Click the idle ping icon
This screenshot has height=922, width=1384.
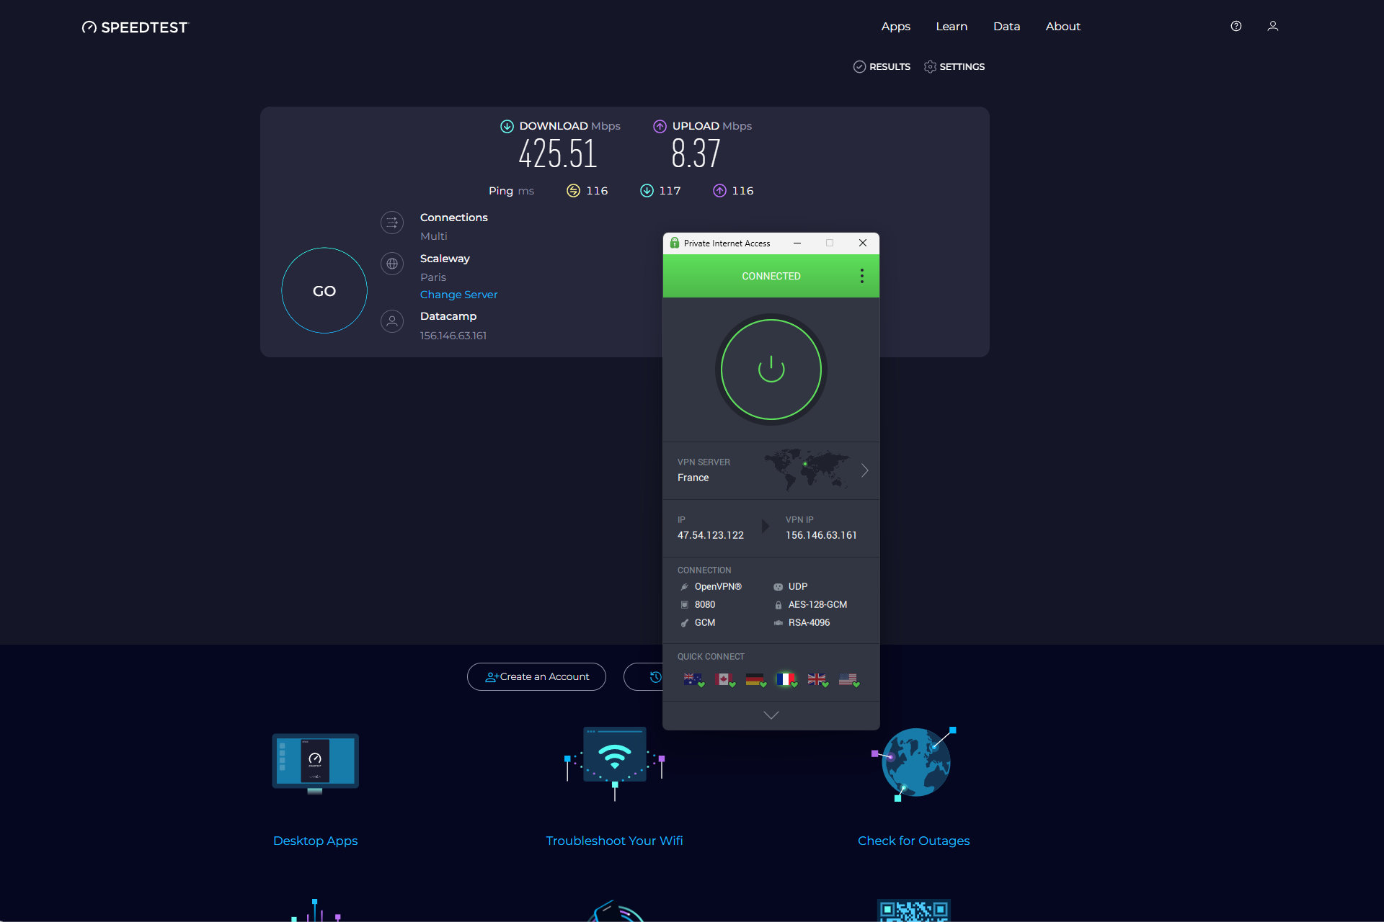click(x=573, y=190)
